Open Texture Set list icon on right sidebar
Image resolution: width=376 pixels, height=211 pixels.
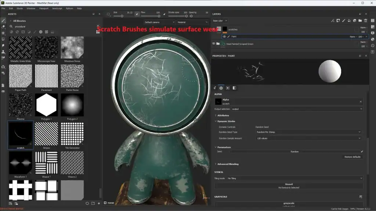(373, 21)
